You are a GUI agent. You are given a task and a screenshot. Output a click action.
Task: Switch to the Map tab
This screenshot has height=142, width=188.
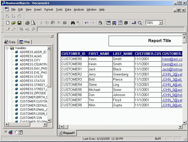[x=25, y=42]
